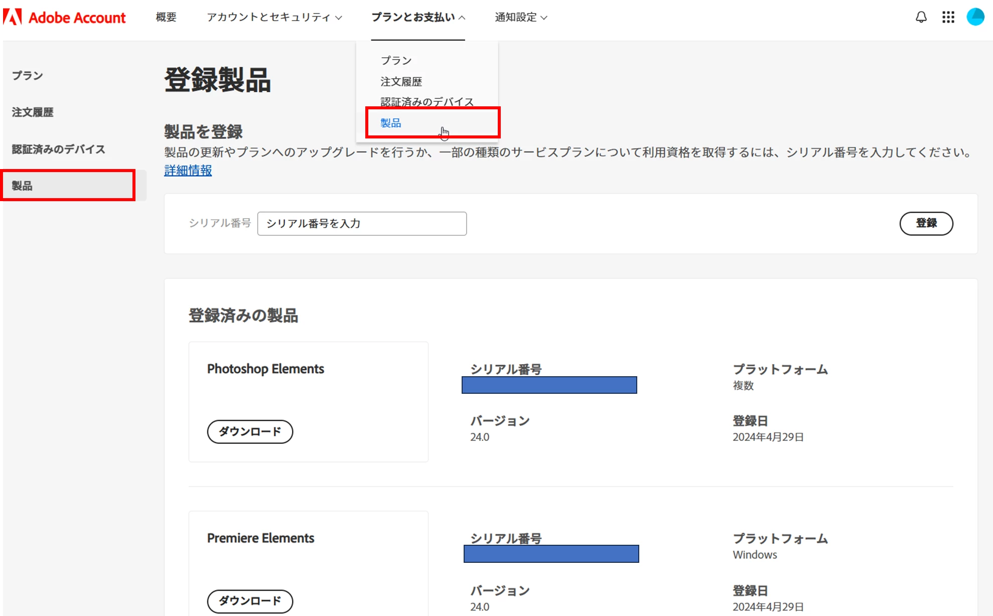993x616 pixels.
Task: Open 認証済みのデバイス in left sidebar
Action: tap(58, 149)
